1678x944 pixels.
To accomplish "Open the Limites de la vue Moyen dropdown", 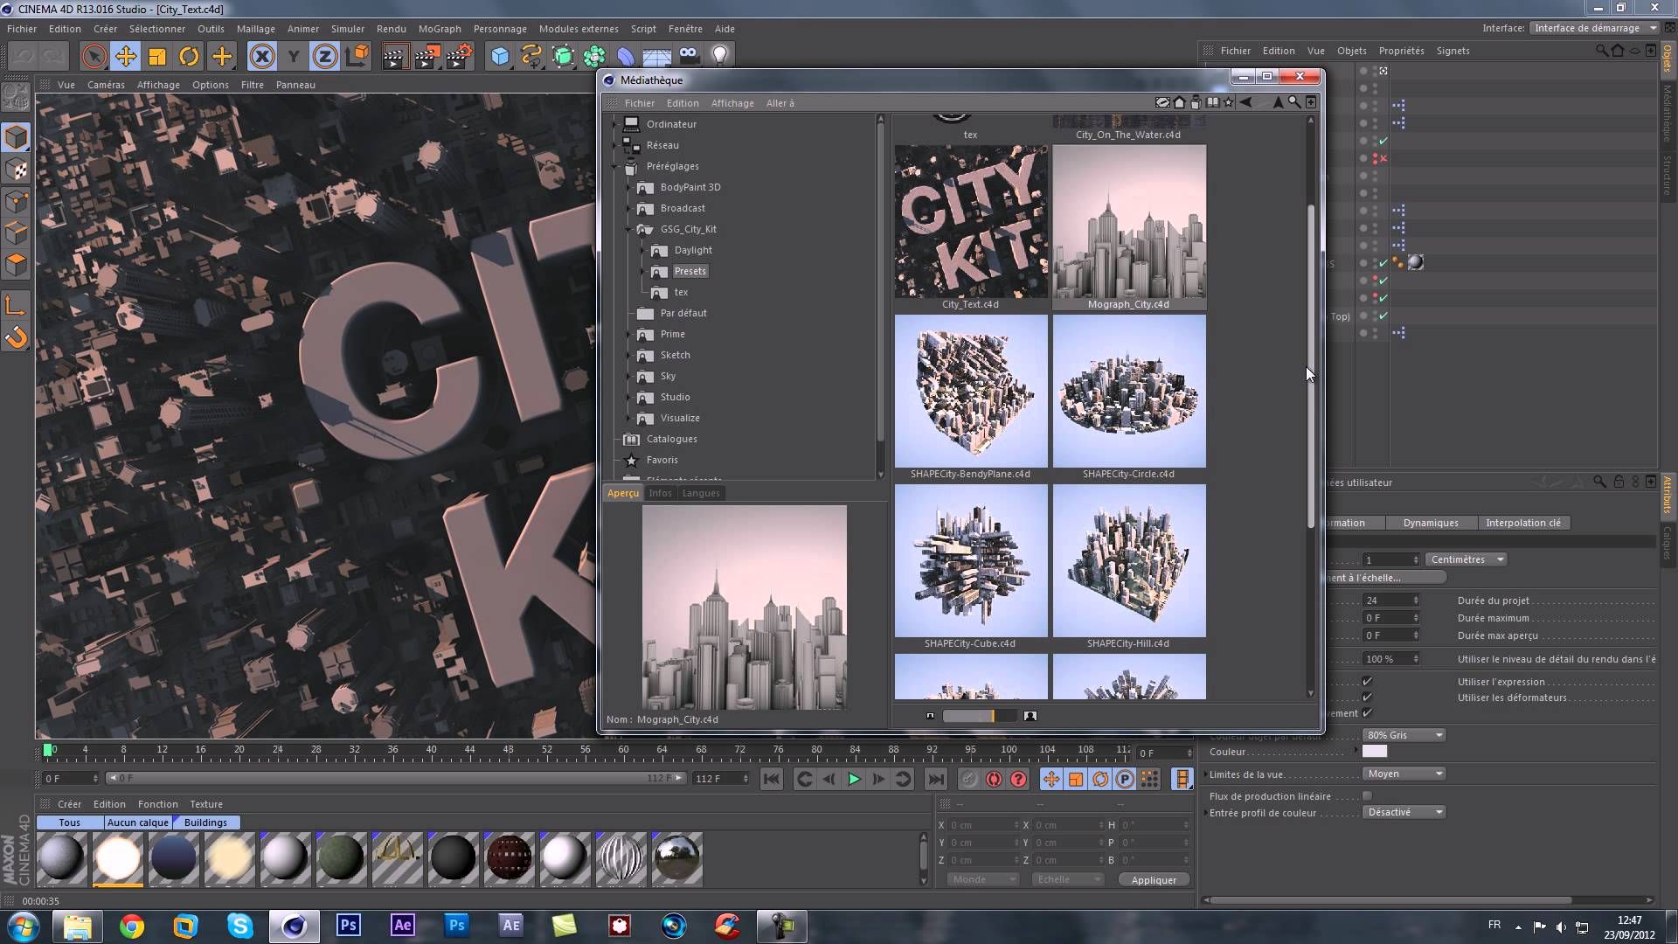I will 1404,774.
